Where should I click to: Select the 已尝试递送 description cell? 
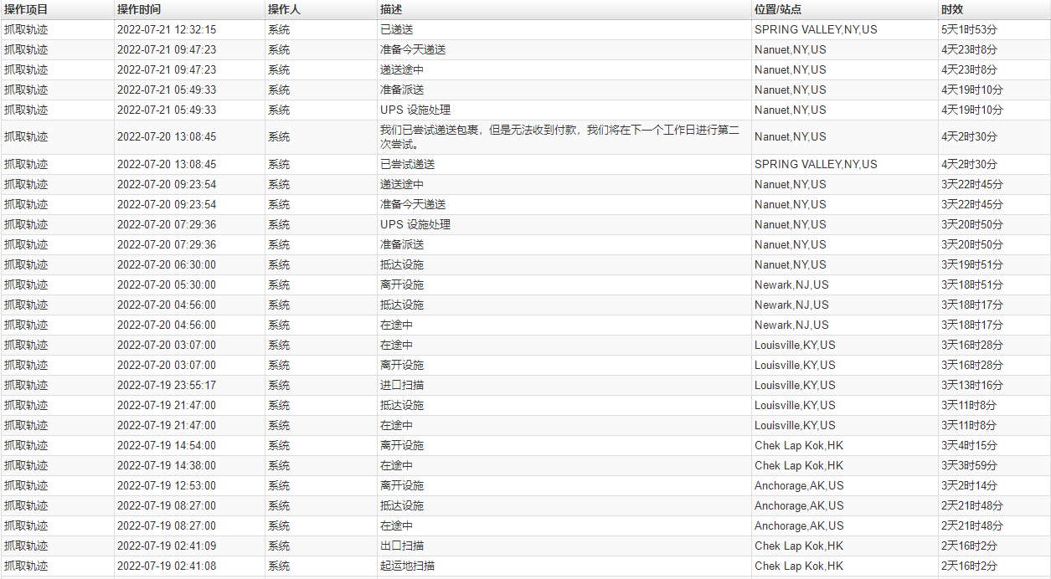pos(407,164)
